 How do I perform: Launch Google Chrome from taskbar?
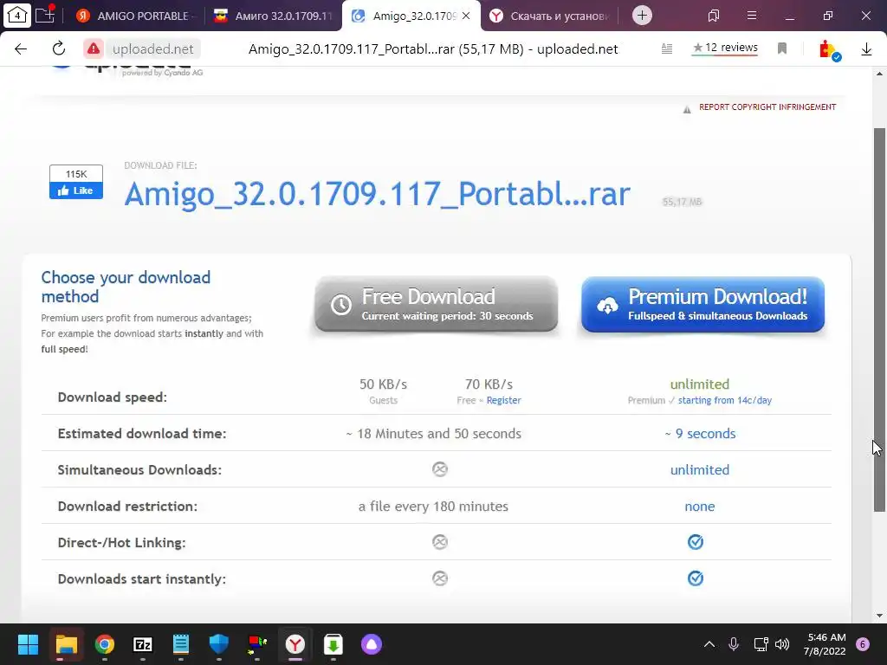point(105,644)
